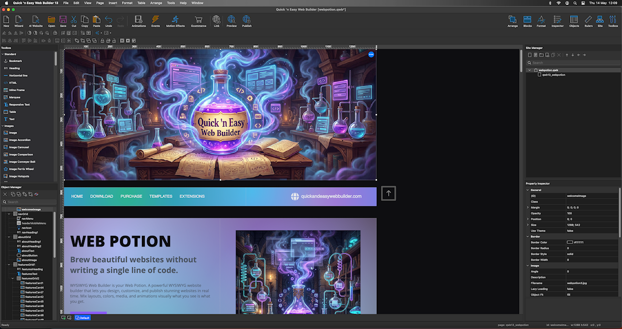Collapse the aboutGrid tree node
This screenshot has height=329, width=622.
pyautogui.click(x=9, y=237)
